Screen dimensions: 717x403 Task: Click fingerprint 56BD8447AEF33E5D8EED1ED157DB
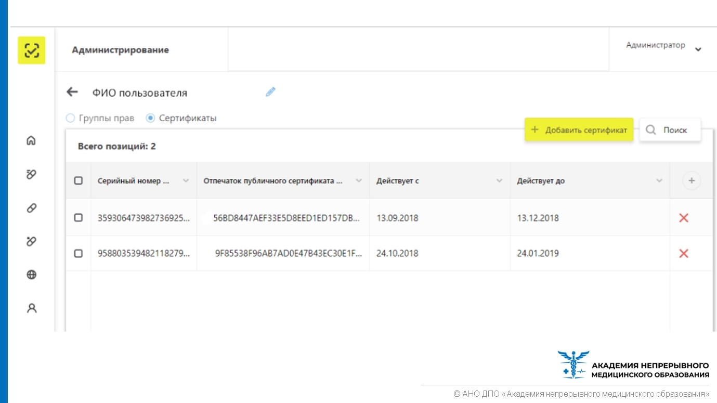pos(286,218)
